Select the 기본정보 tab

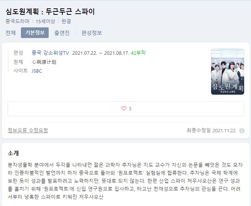click(35, 33)
